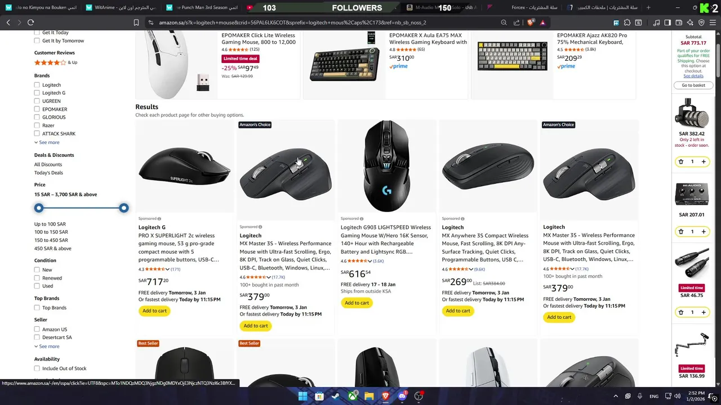Viewport: 721px width, 405px height.
Task: Adjust the right price range slider handle
Action: point(124,208)
